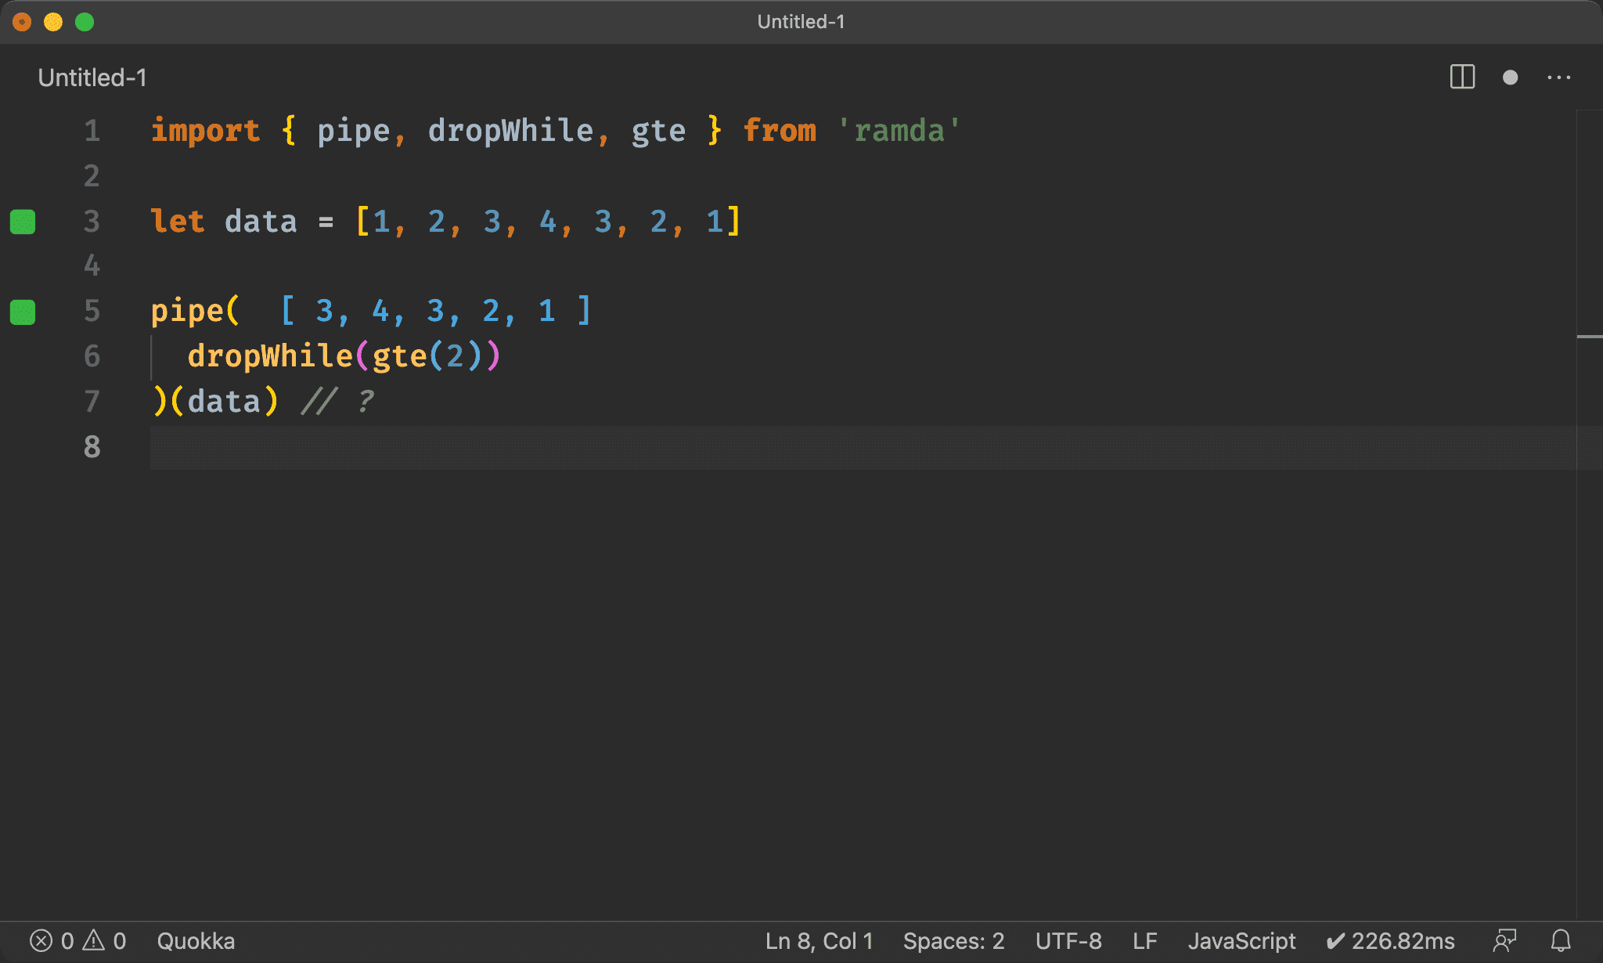Change language mode from JavaScript
Viewport: 1603px width, 963px height.
pyautogui.click(x=1241, y=940)
